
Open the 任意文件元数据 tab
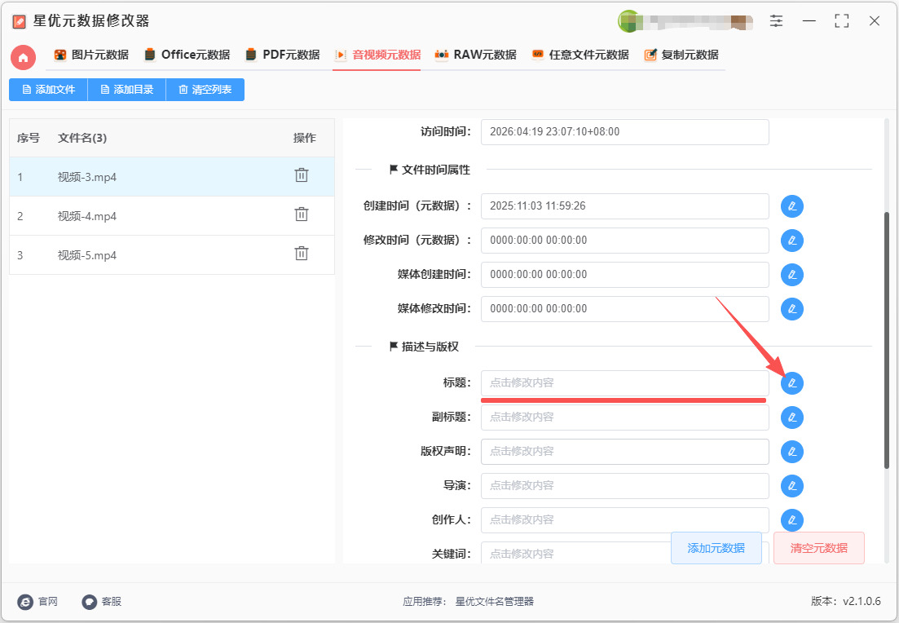pos(580,55)
